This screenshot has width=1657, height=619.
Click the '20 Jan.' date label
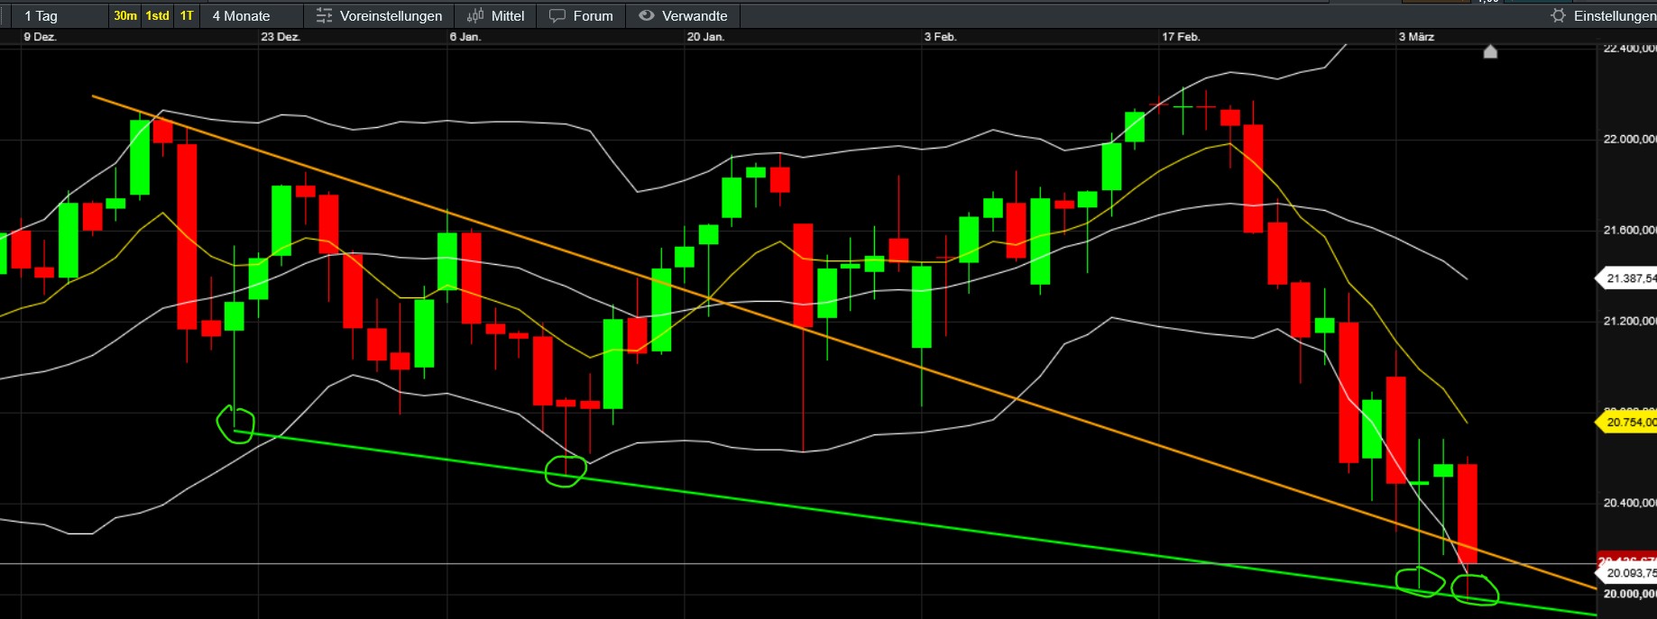pos(705,37)
